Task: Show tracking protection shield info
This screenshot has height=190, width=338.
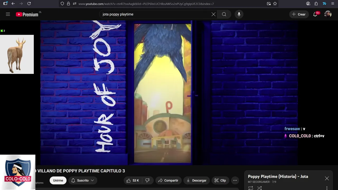Action: (x=62, y=4)
